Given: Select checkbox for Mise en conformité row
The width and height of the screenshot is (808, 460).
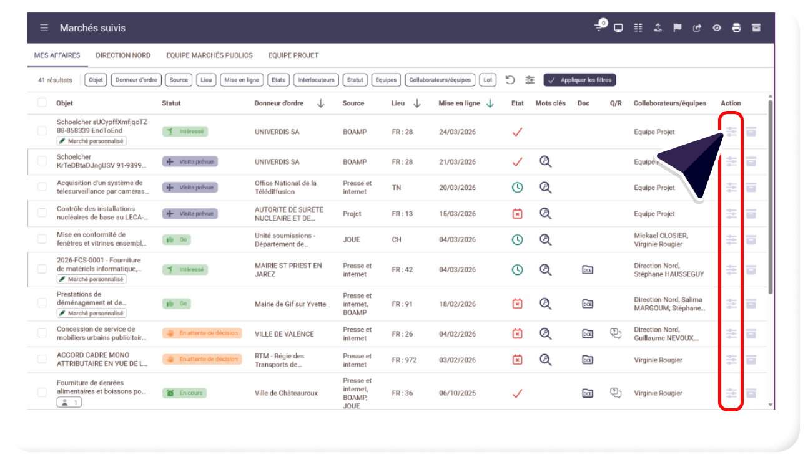Looking at the screenshot, I should [42, 239].
